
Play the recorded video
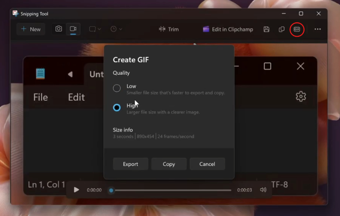(76, 190)
